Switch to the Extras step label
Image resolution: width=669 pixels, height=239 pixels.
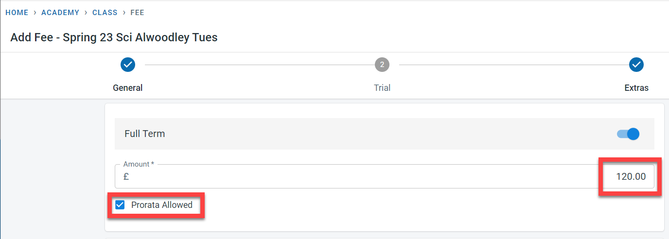pos(636,88)
